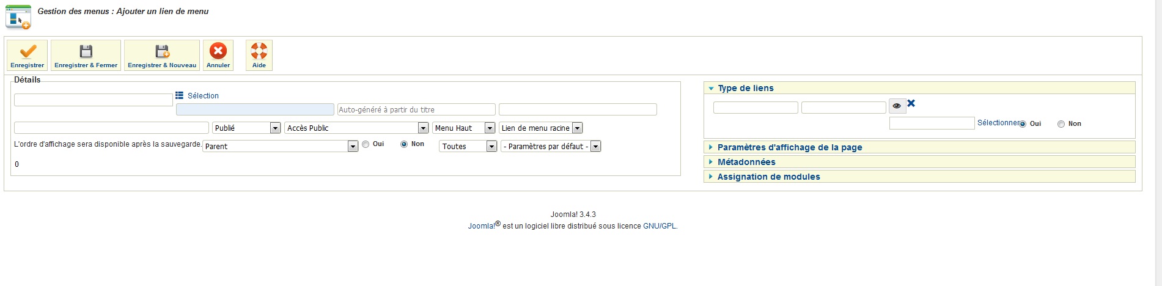Click the Sélectionner link
Screen dimensions: 1162x286
pyautogui.click(x=998, y=123)
